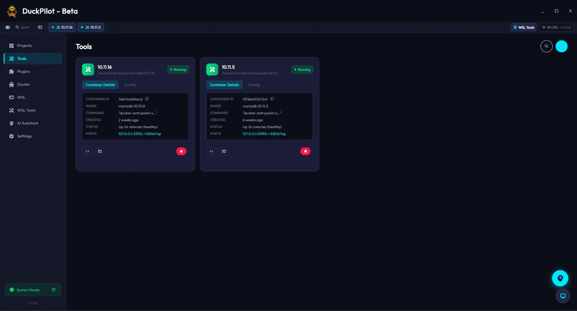Switch to Config tab on 10.11.16 card
The image size is (577, 311).
130,85
